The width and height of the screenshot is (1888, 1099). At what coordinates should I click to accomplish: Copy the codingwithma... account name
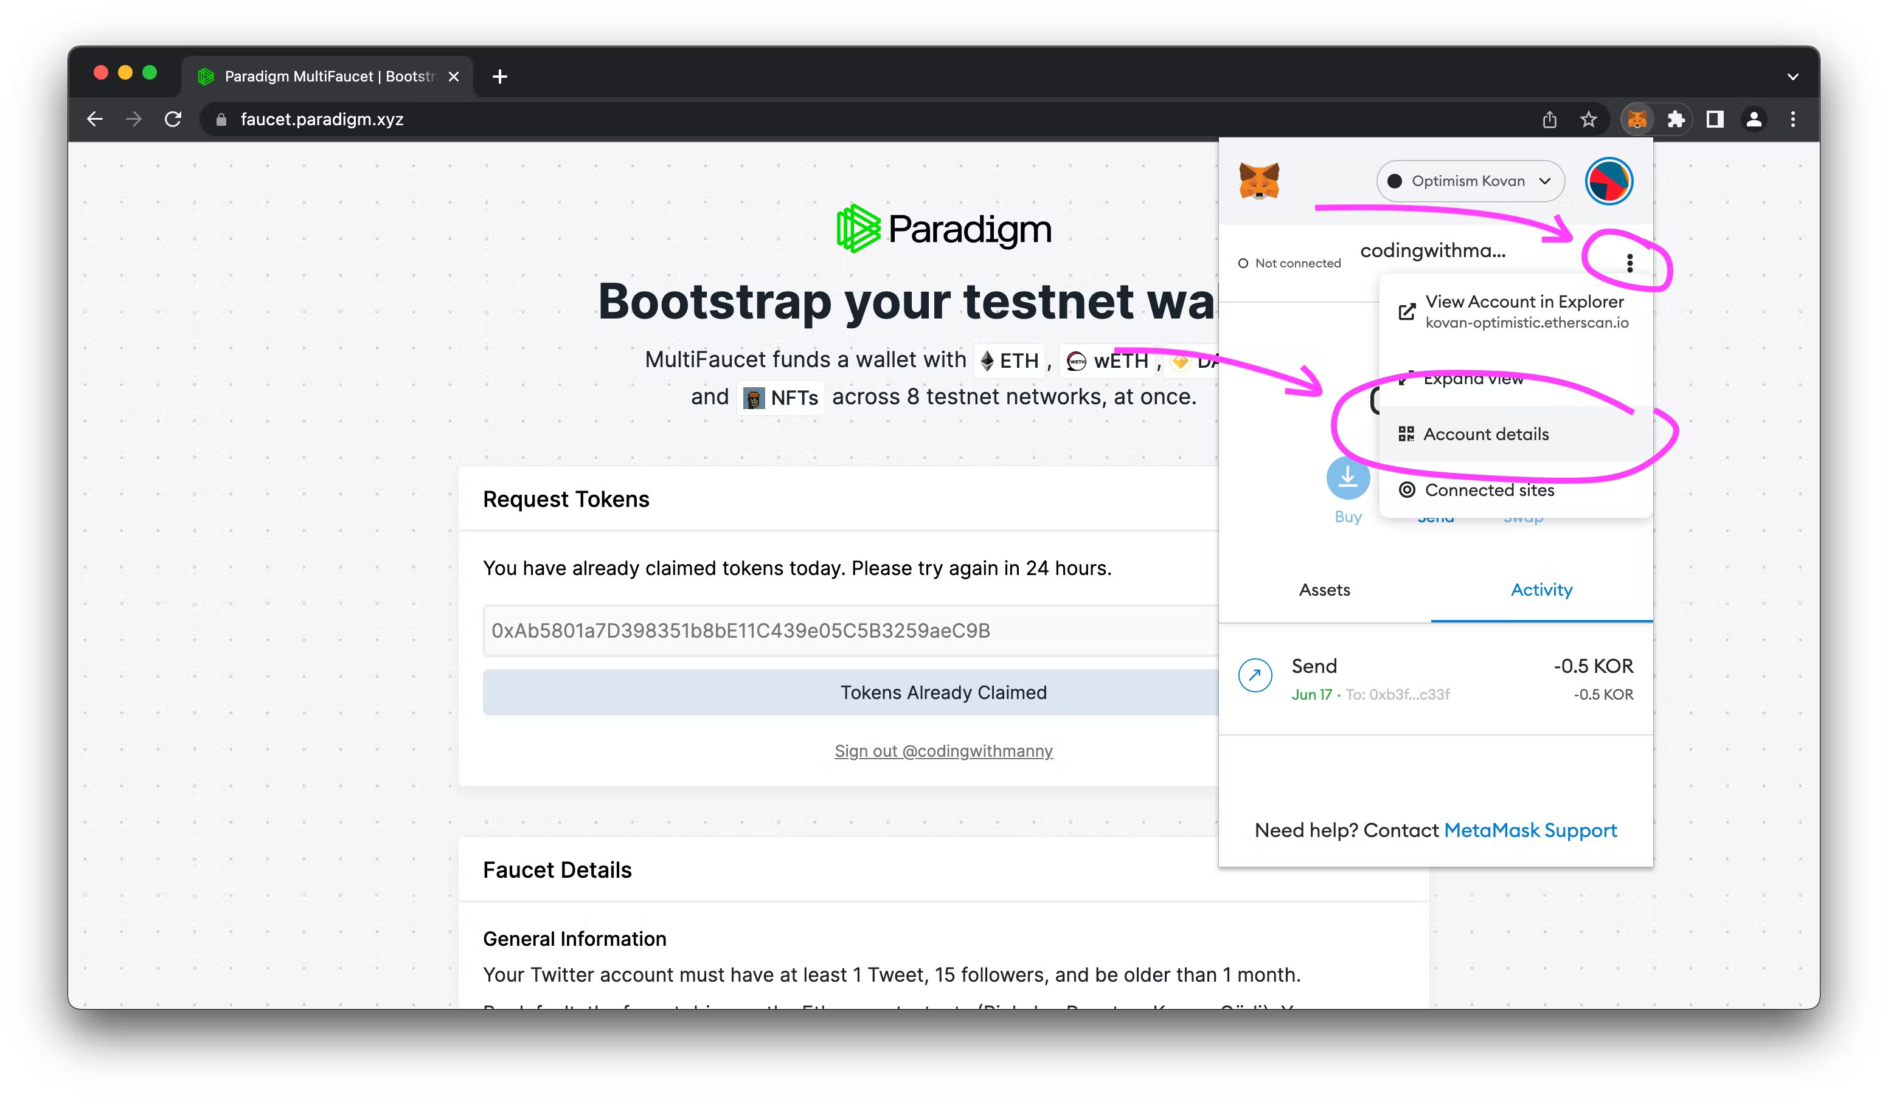(x=1432, y=251)
